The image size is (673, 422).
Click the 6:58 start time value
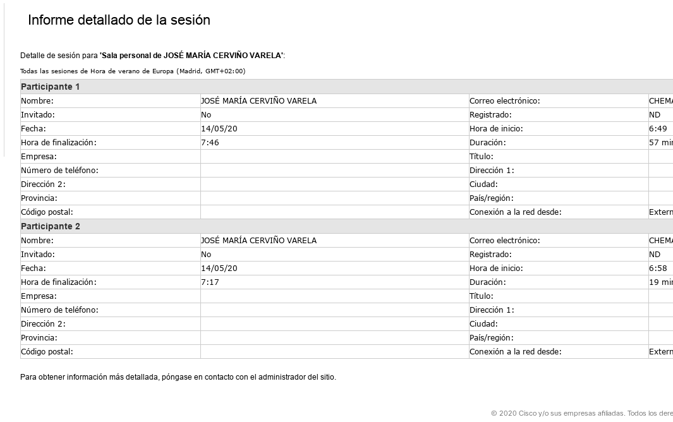point(658,268)
